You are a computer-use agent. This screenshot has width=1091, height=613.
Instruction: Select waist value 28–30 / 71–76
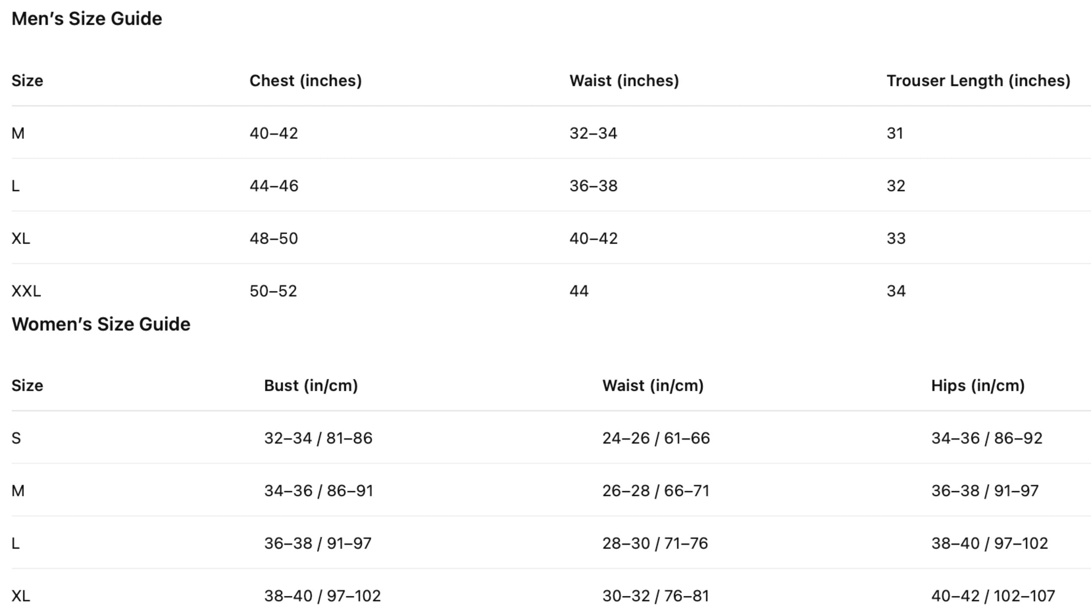point(655,544)
